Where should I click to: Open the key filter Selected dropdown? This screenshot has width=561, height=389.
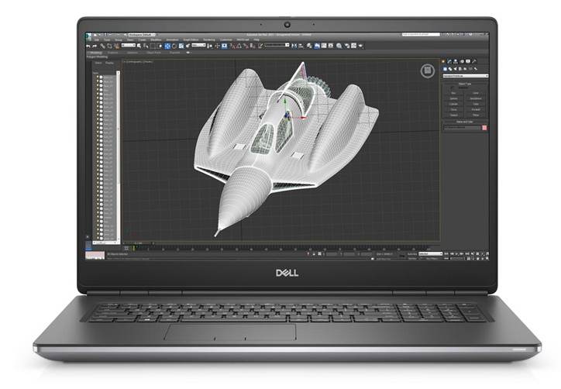click(430, 253)
